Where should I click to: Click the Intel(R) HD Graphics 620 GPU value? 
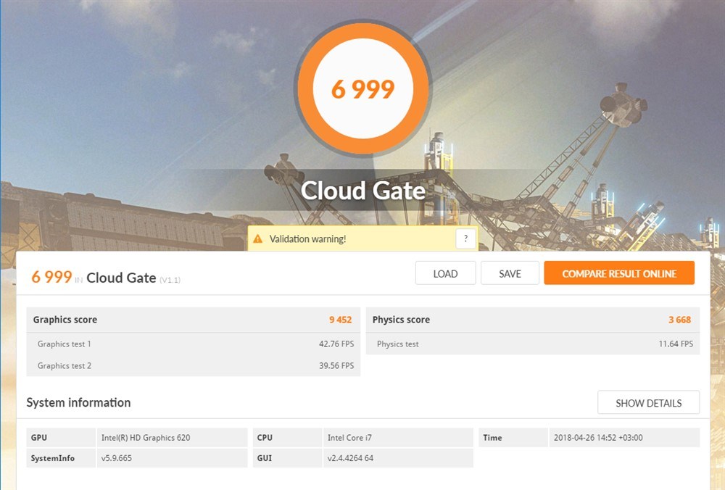pyautogui.click(x=146, y=438)
